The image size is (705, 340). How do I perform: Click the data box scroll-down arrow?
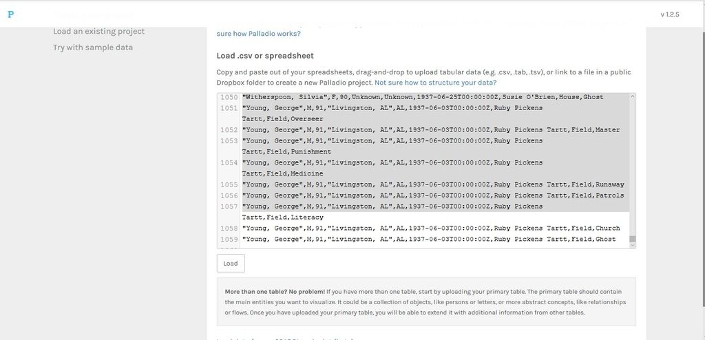pos(632,246)
